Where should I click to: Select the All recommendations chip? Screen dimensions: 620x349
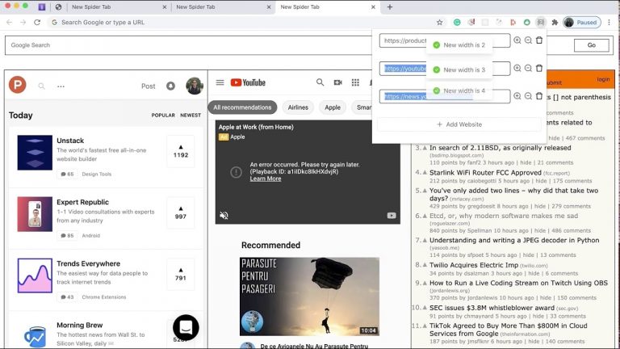point(242,107)
